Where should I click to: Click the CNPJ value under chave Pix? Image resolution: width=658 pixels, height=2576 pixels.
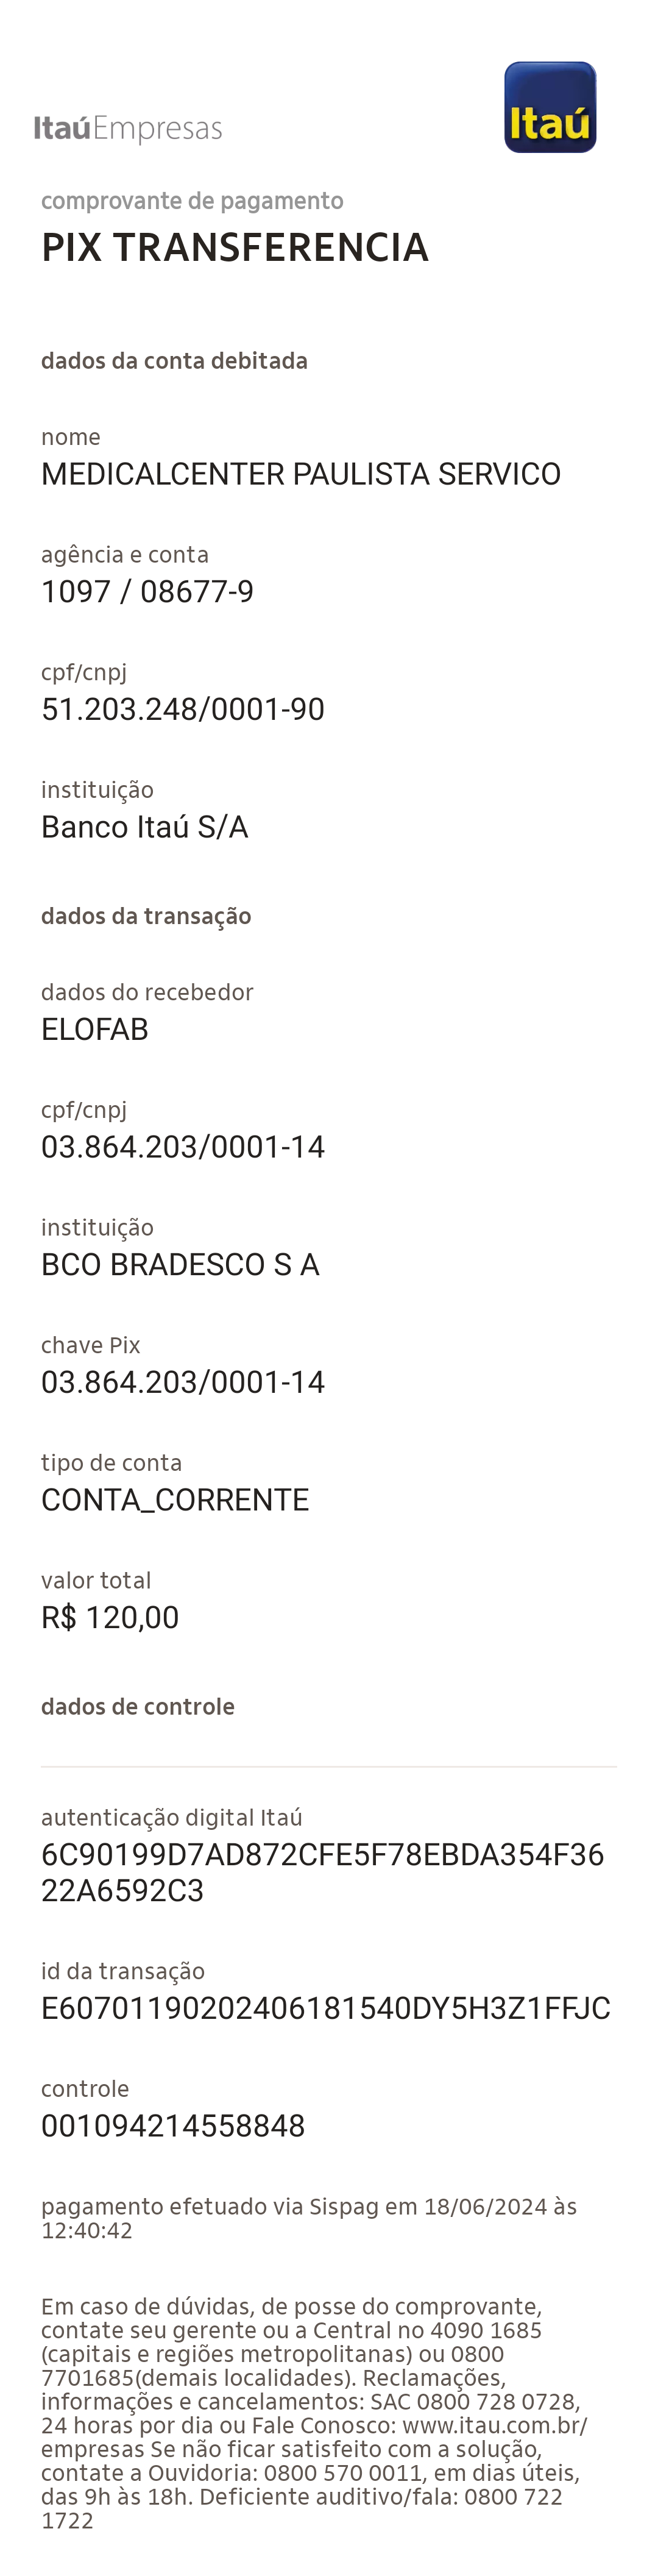tap(182, 1382)
